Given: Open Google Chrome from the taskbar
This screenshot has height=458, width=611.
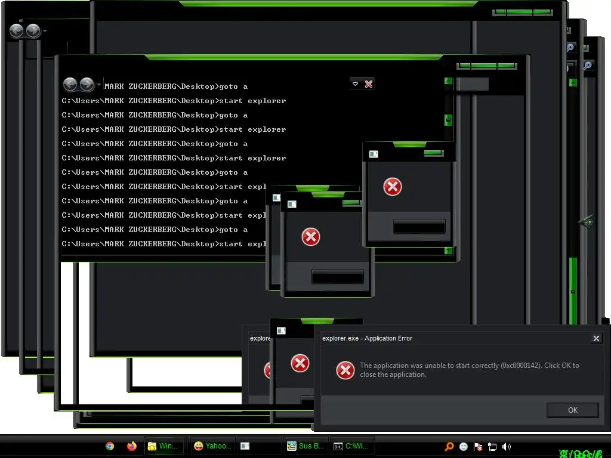Looking at the screenshot, I should click(110, 446).
